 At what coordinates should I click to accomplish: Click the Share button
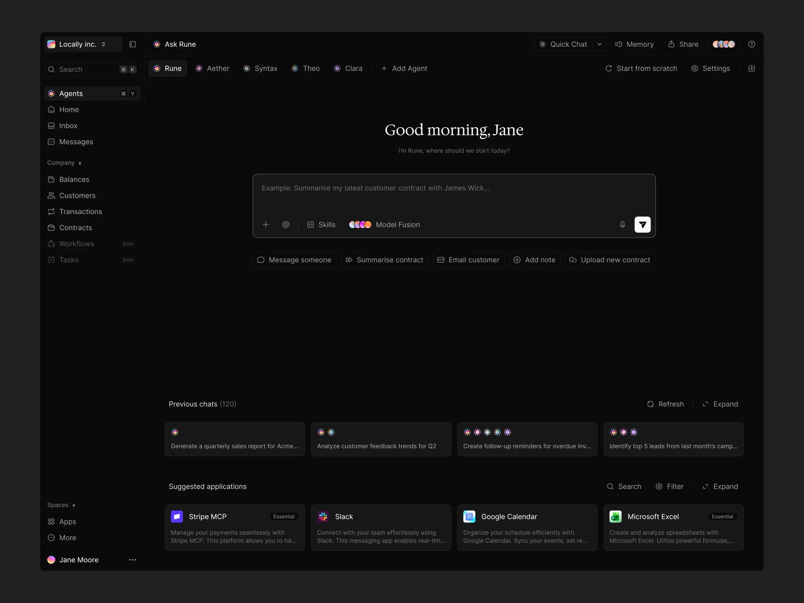(x=683, y=44)
